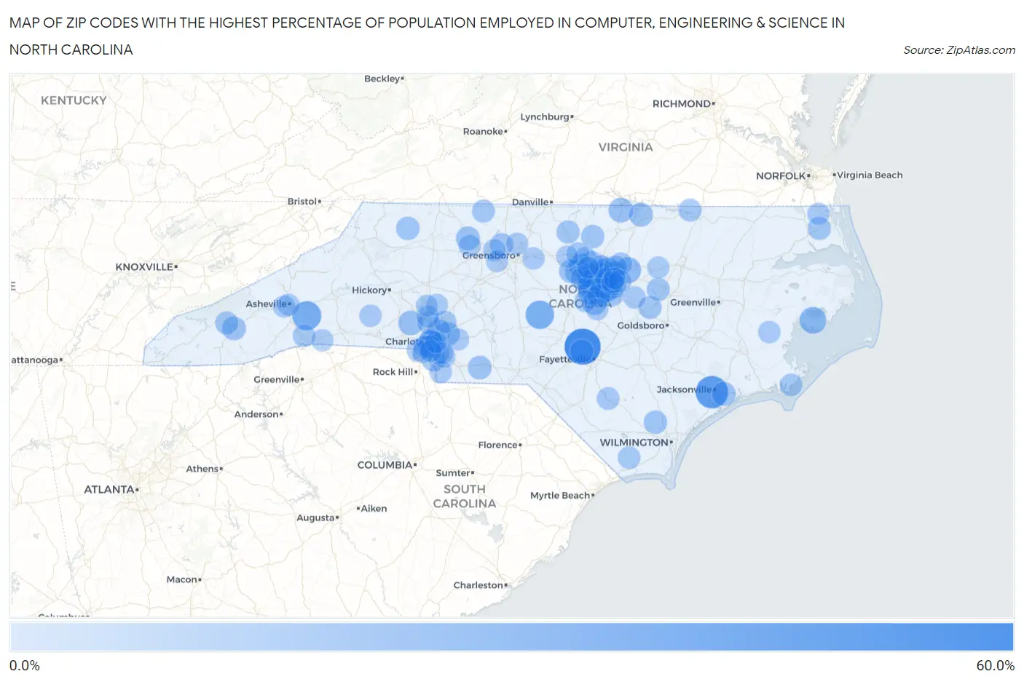Click the Charleston city label

[x=478, y=585]
